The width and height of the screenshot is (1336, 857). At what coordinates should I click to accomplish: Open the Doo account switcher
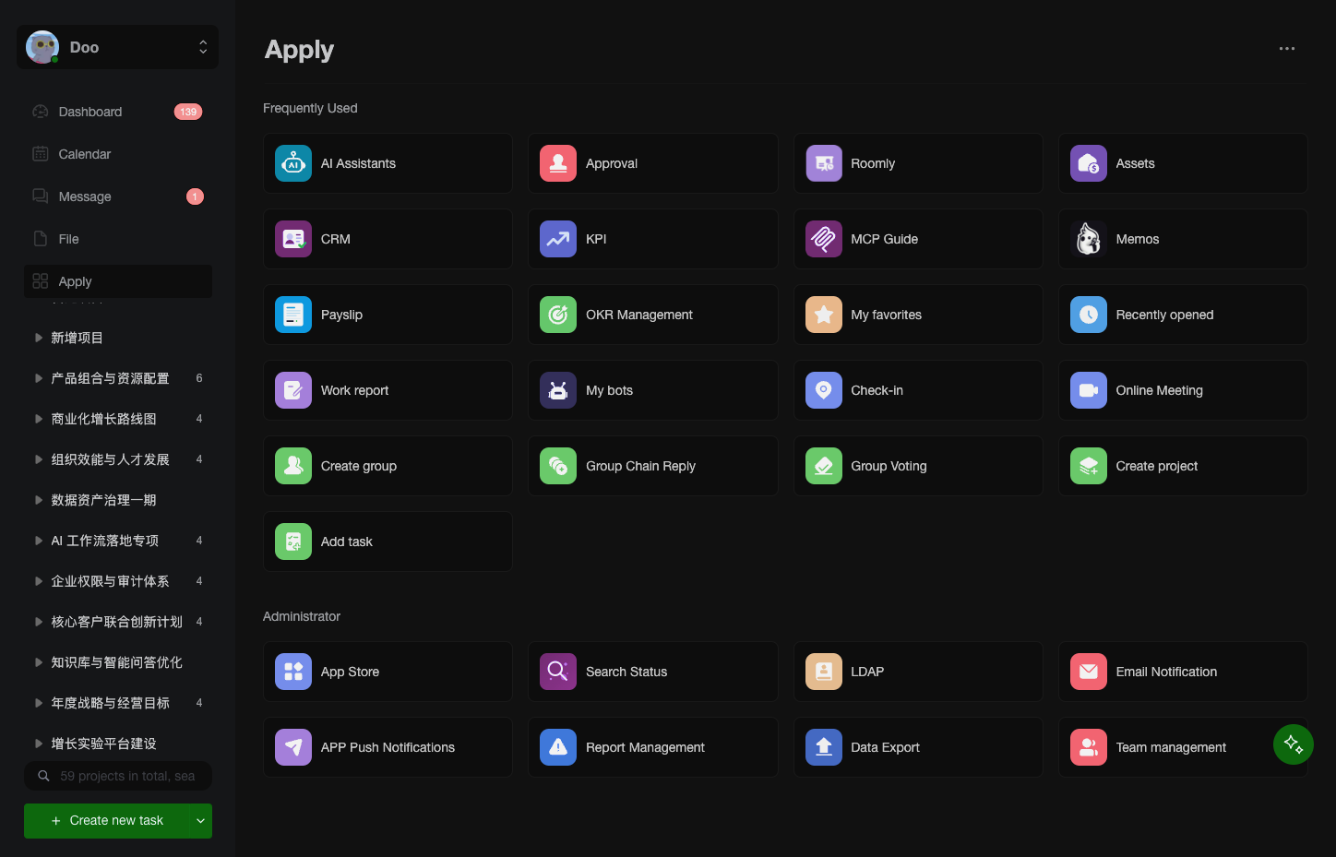(118, 47)
